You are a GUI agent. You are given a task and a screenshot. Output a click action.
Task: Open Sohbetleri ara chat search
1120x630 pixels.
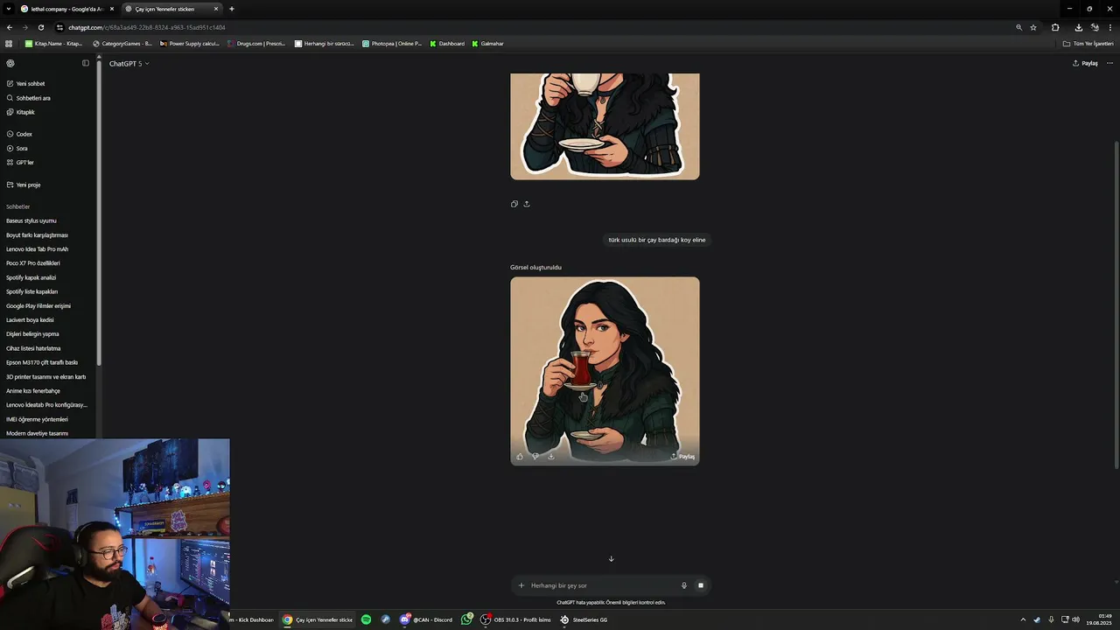(28, 98)
